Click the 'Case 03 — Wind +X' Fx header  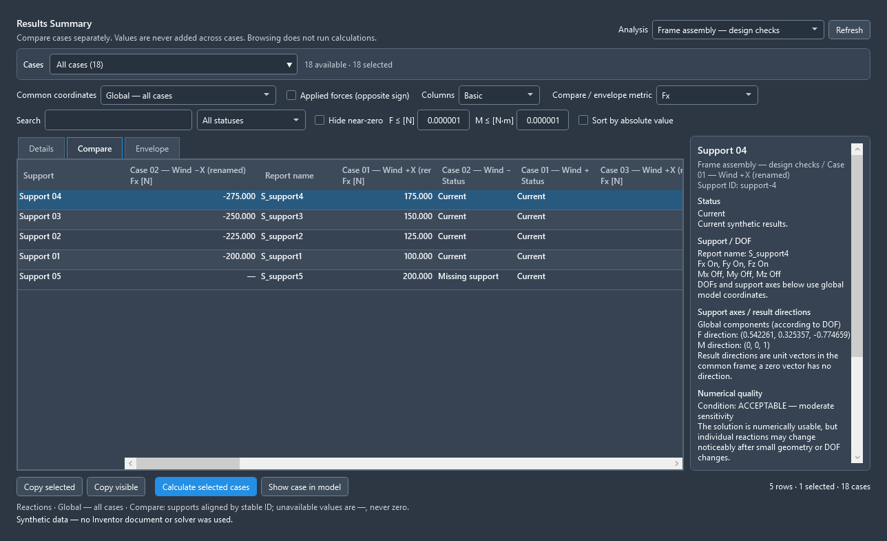click(638, 175)
